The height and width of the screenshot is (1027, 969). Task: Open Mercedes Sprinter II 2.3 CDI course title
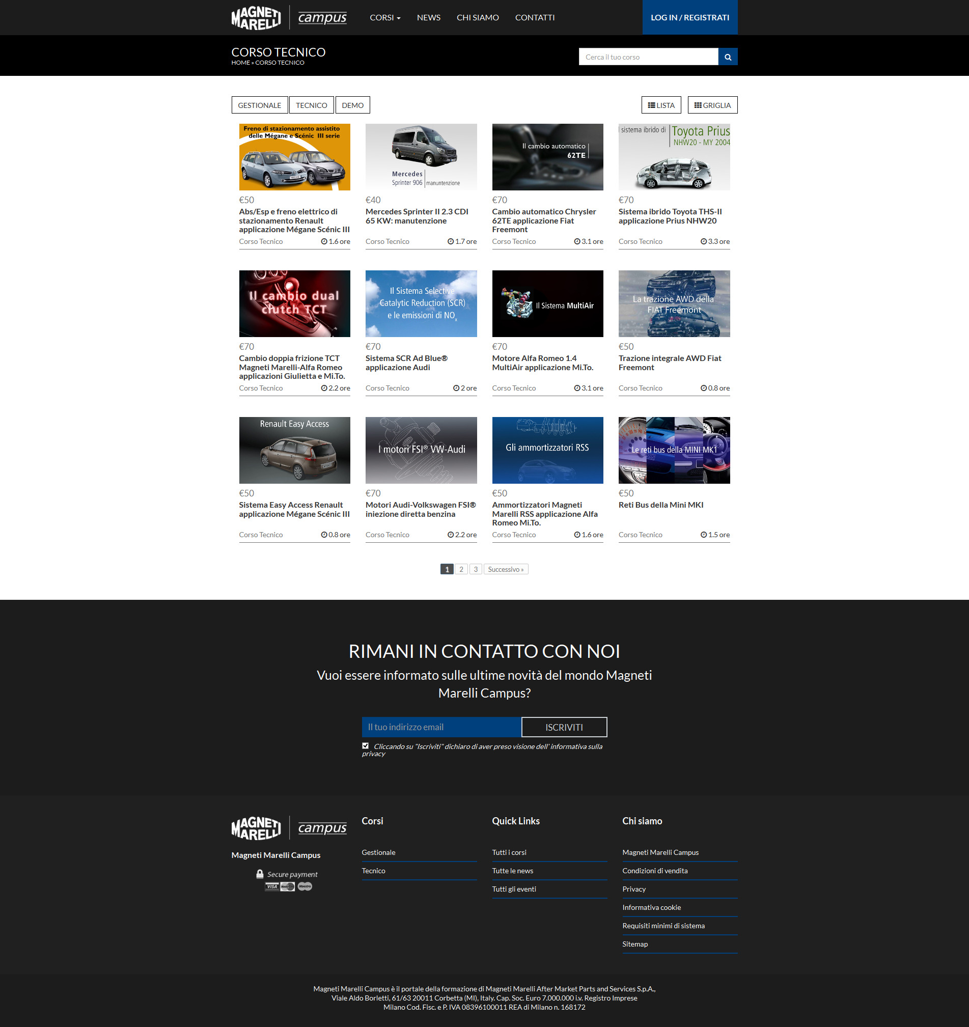pyautogui.click(x=417, y=216)
